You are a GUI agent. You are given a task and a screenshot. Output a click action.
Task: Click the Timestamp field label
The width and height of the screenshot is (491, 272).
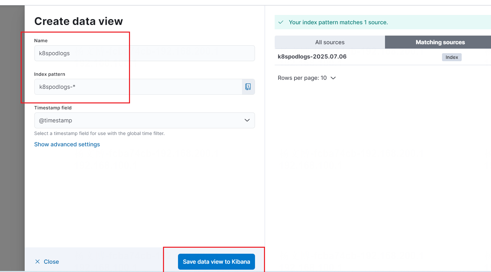pos(53,108)
